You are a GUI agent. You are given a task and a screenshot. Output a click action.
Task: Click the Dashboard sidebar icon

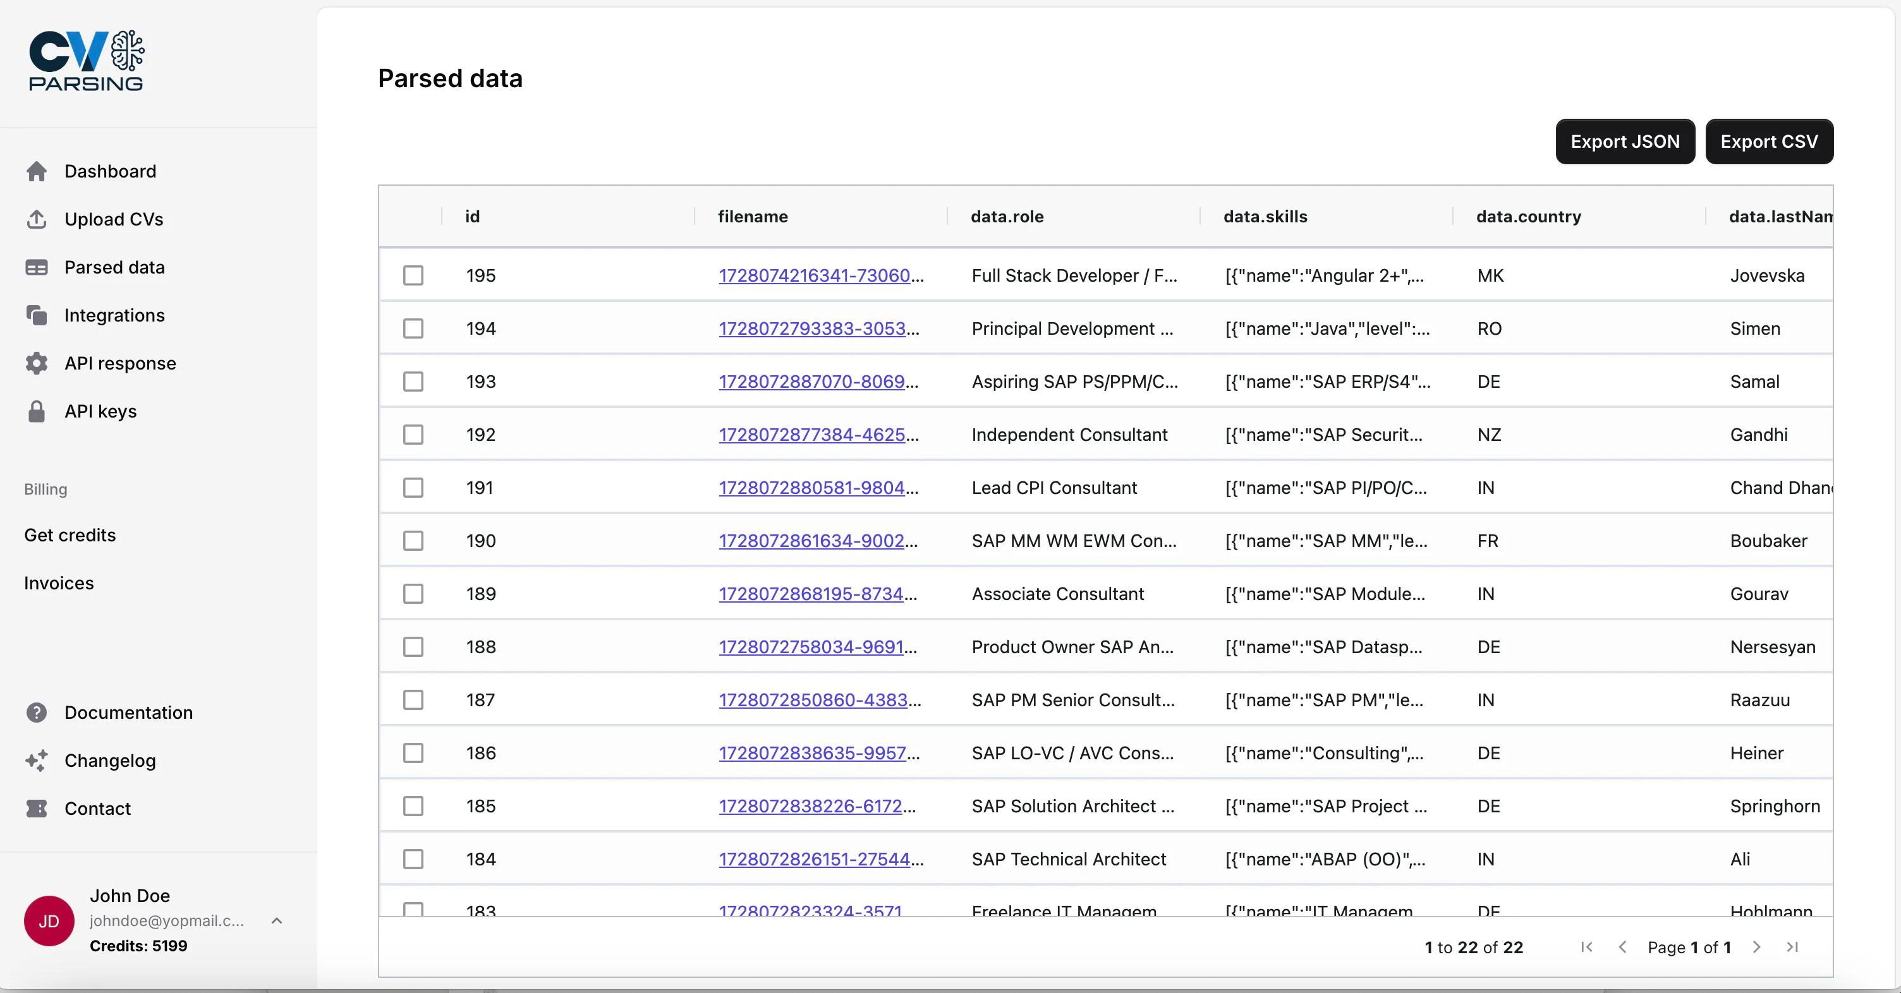39,171
